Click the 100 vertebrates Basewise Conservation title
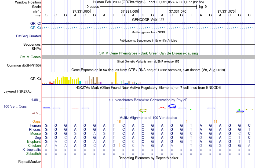The height and width of the screenshot is (168, 255). (x=148, y=100)
